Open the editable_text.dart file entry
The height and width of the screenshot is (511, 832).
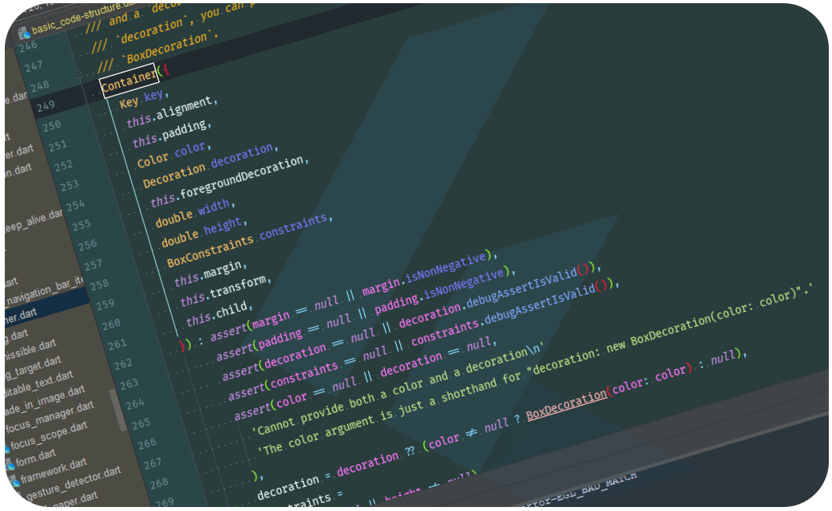39,383
